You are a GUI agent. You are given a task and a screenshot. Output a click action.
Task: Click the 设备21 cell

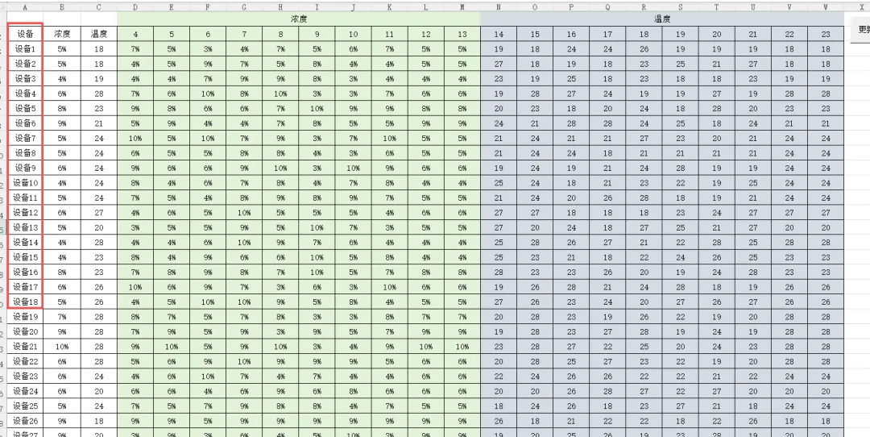tap(25, 347)
